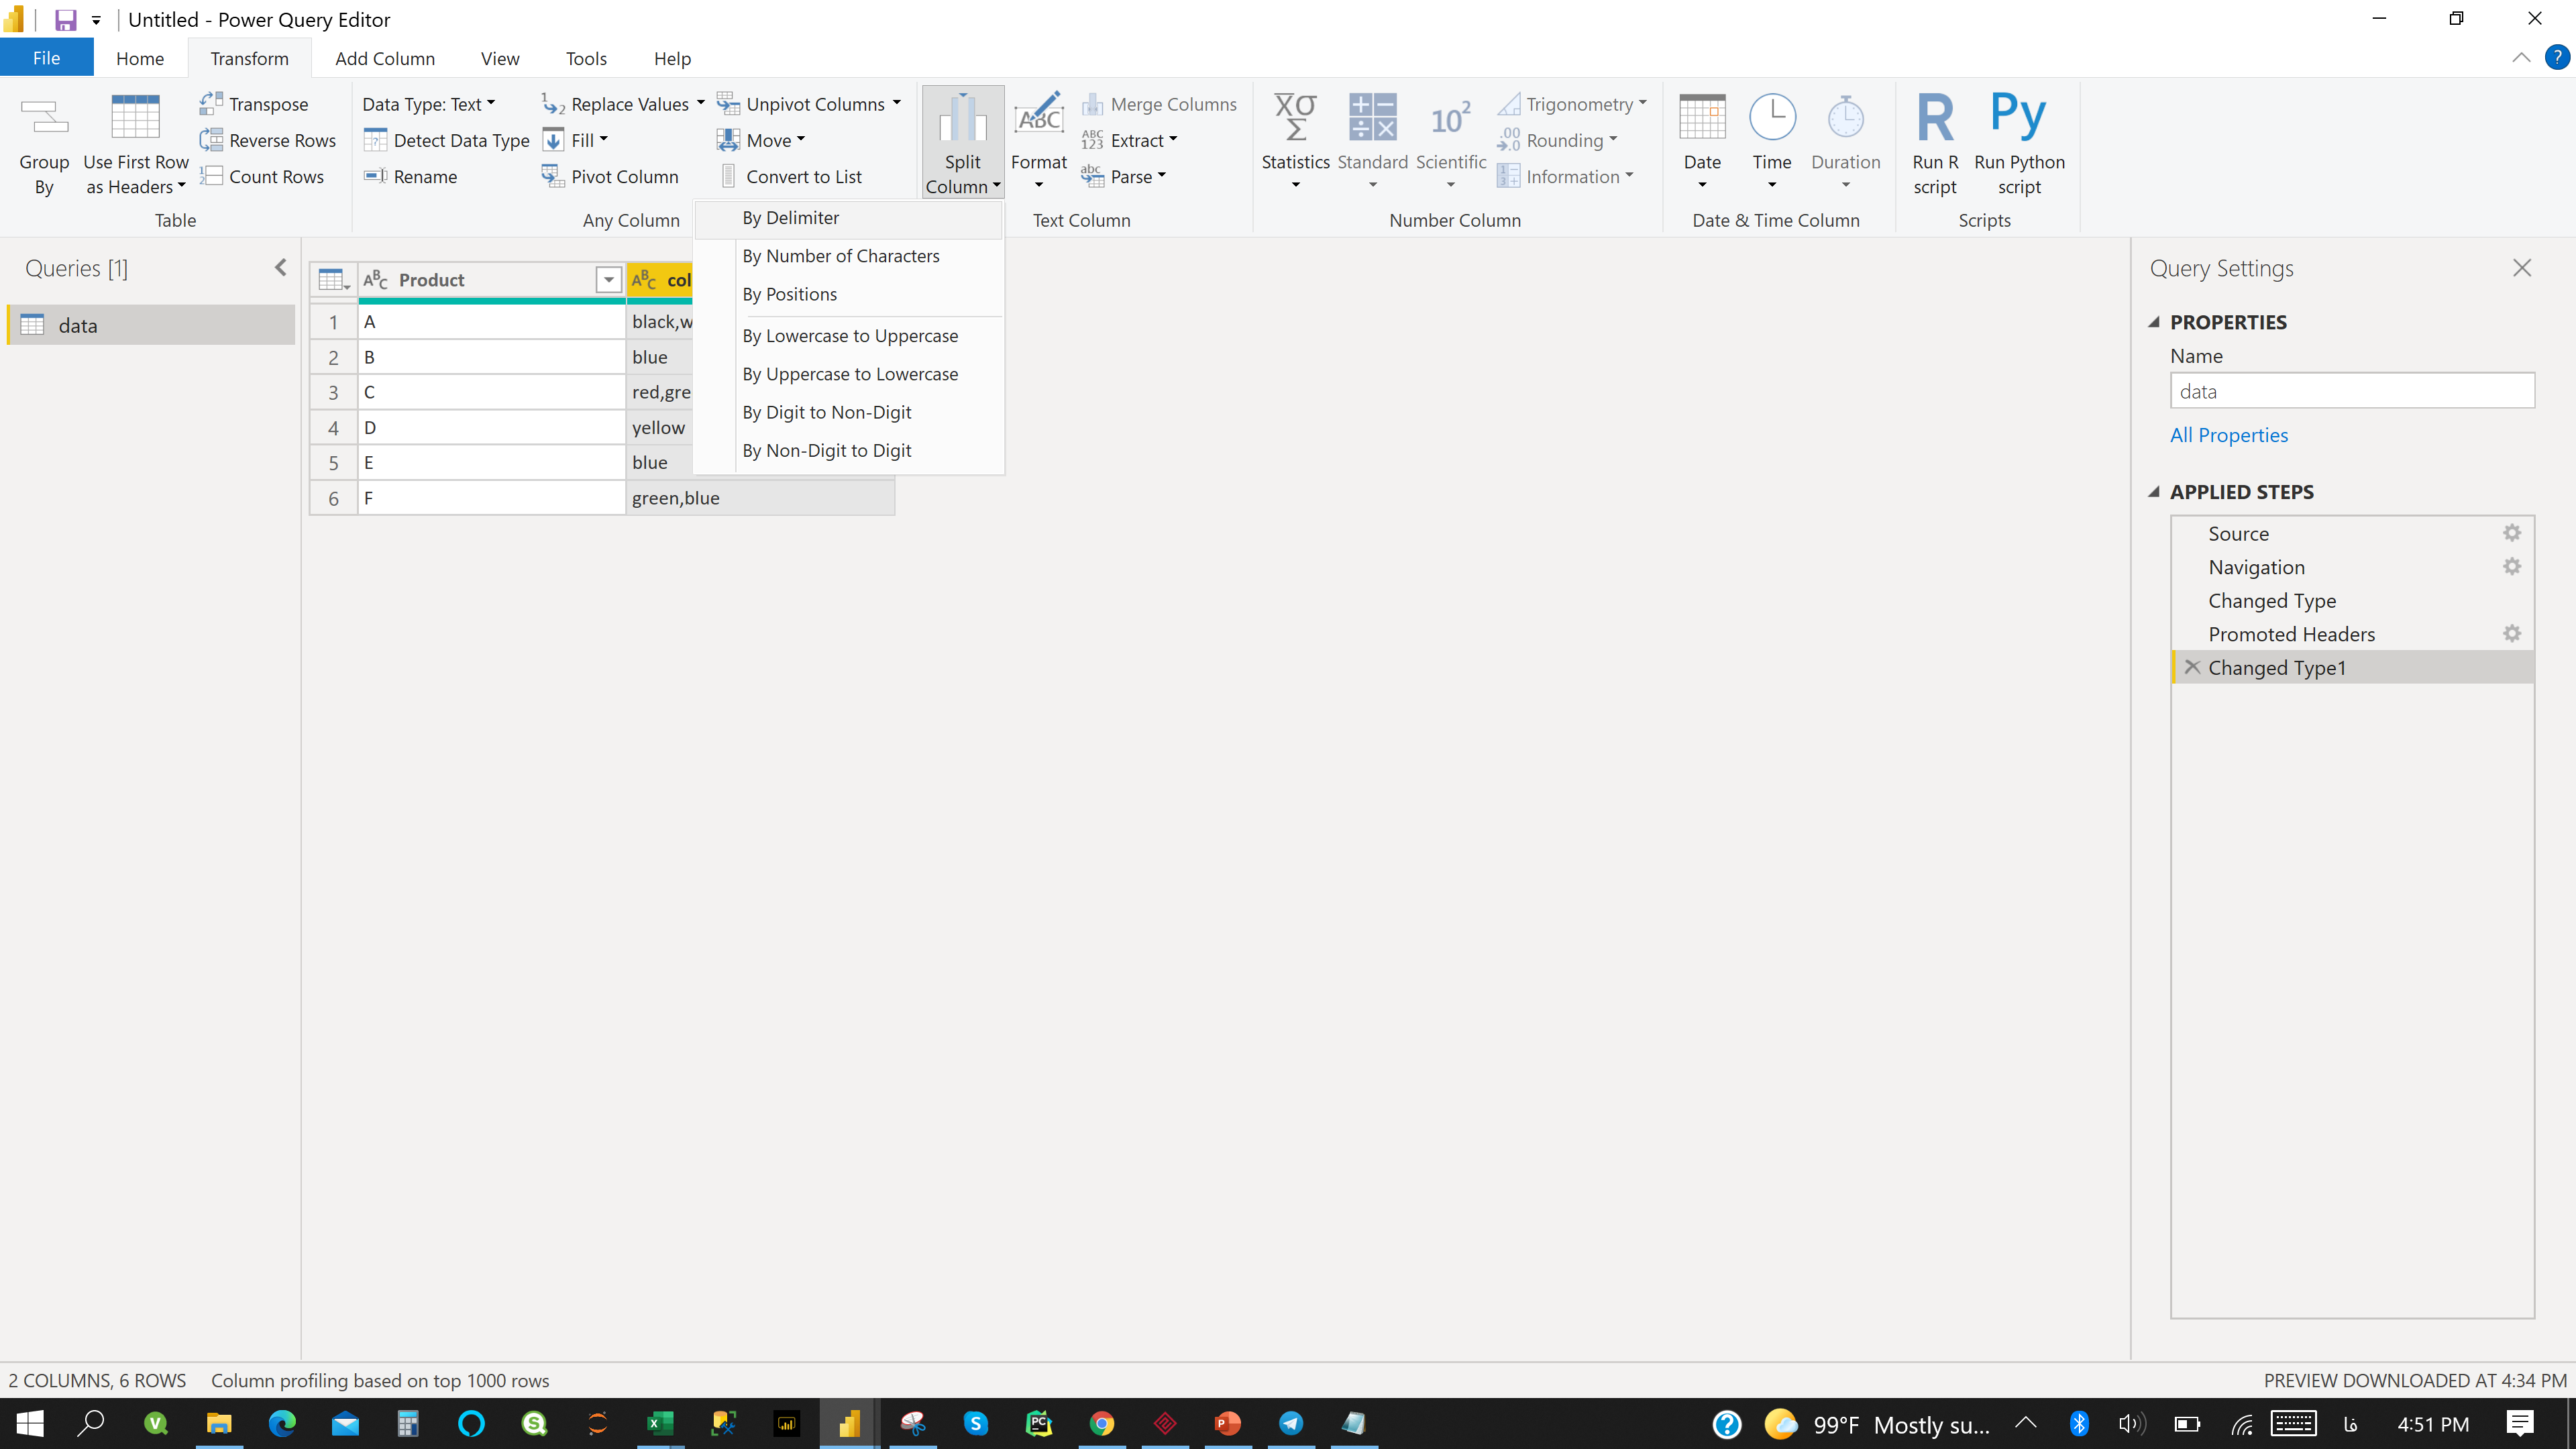Collapse the Queries pane chevron
The image size is (2576, 1449).
click(x=280, y=268)
